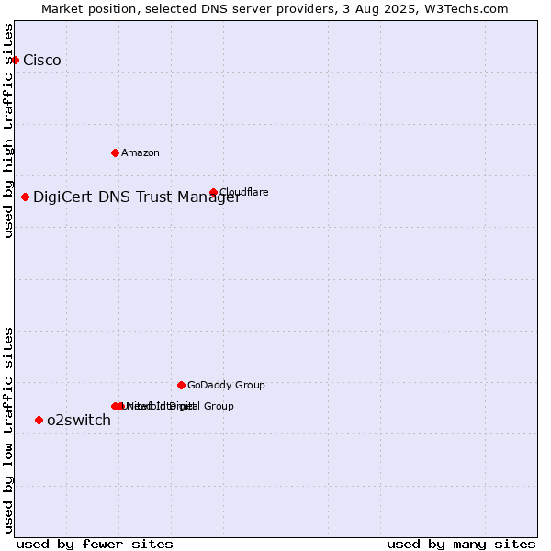Screen dimensions: 551x551
Task: Click the chart title mentioning W3Techs.com
Action: click(275, 9)
